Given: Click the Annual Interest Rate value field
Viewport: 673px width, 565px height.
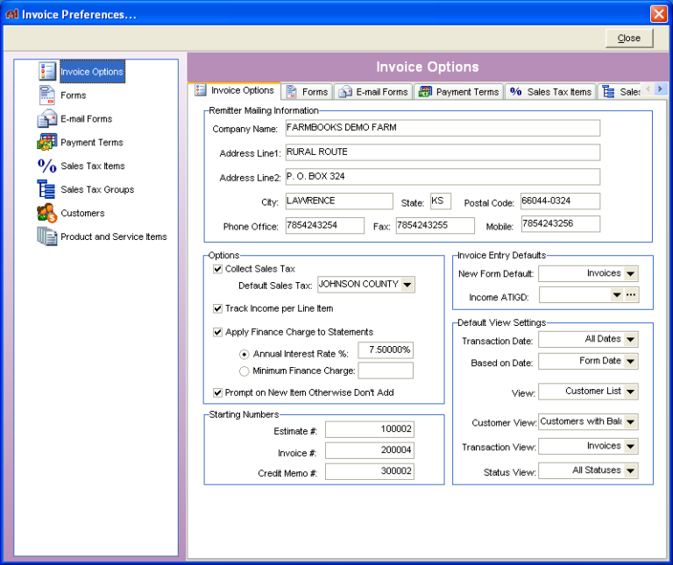Looking at the screenshot, I should coord(386,350).
